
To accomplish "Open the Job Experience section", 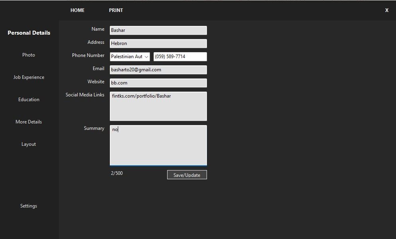I will tap(29, 77).
